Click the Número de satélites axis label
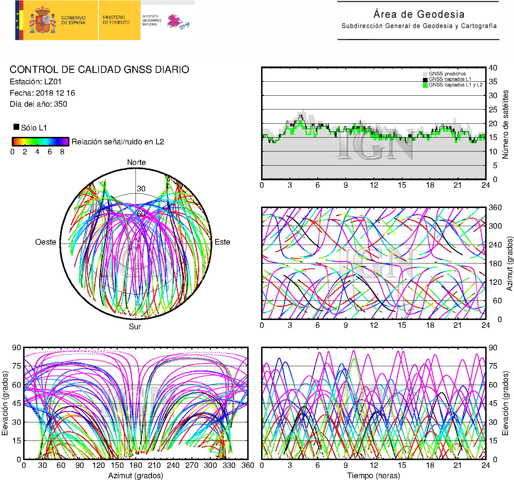 pos(505,124)
